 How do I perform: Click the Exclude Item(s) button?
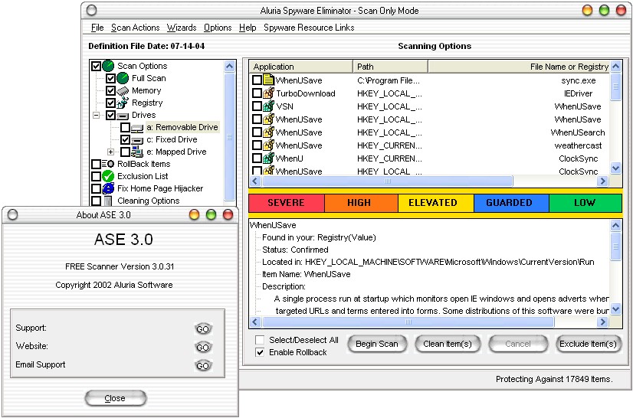(x=588, y=345)
